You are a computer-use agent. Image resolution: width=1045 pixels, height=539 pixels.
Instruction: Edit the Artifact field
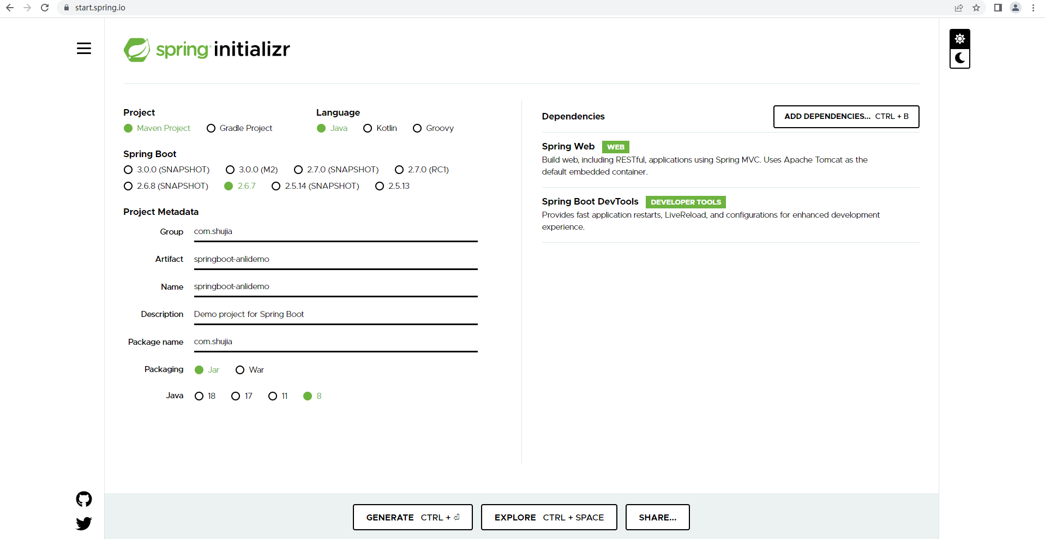tap(336, 259)
